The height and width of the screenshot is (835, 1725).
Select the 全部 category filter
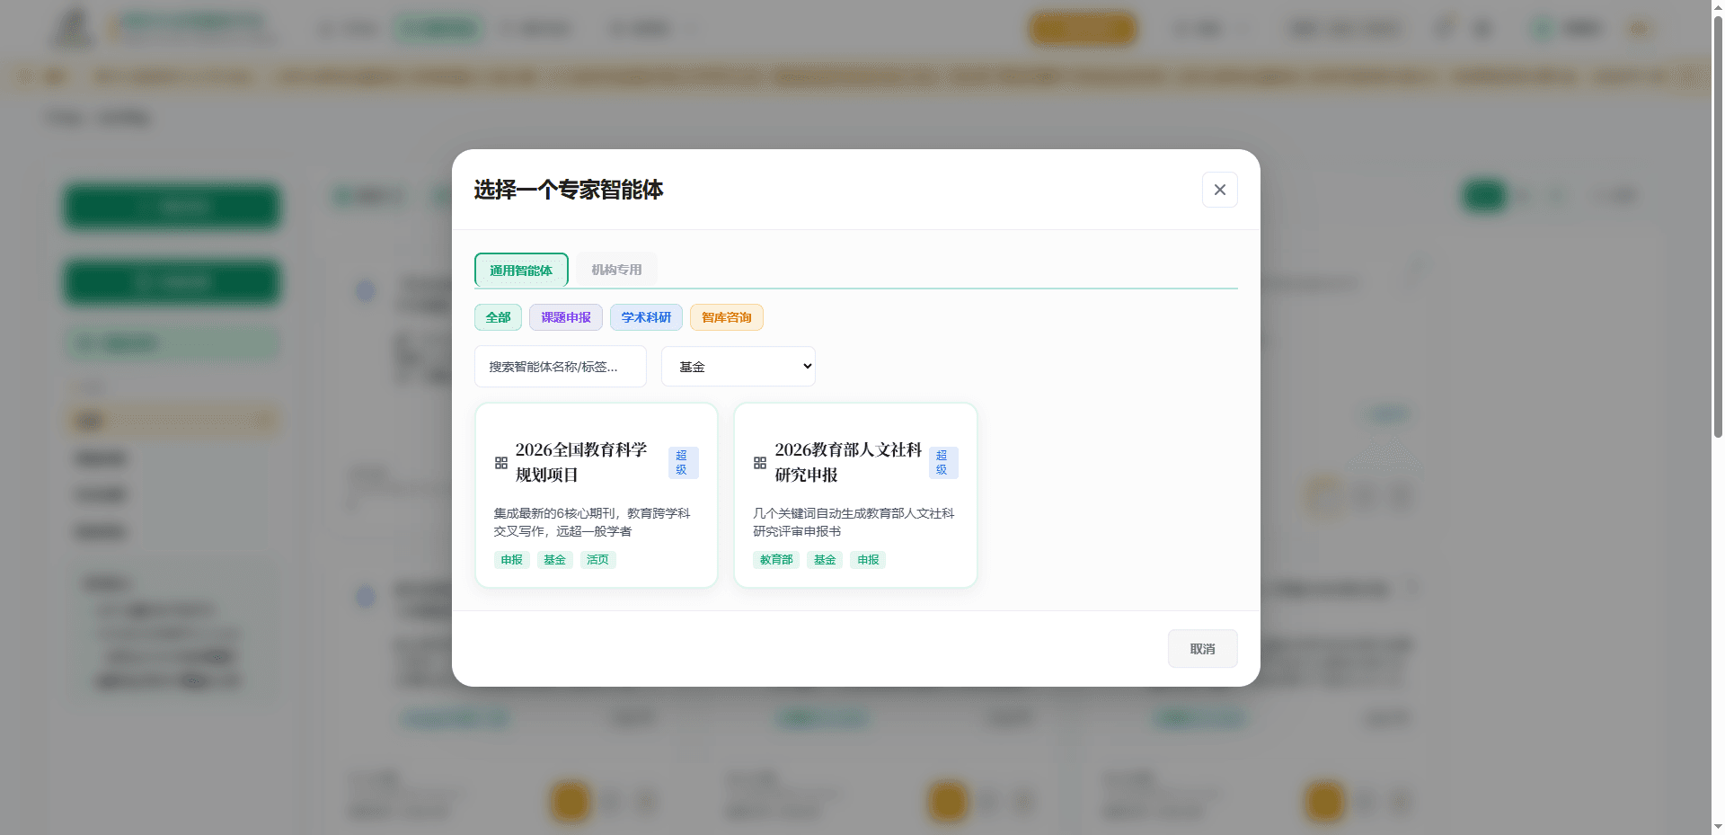point(498,317)
